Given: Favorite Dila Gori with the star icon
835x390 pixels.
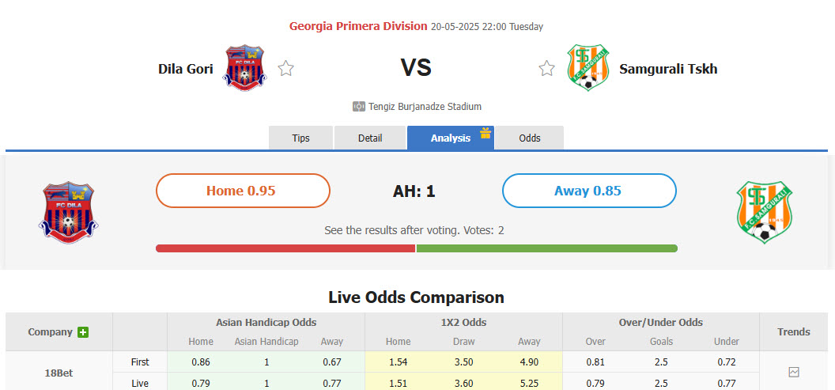Looking at the screenshot, I should pyautogui.click(x=285, y=69).
